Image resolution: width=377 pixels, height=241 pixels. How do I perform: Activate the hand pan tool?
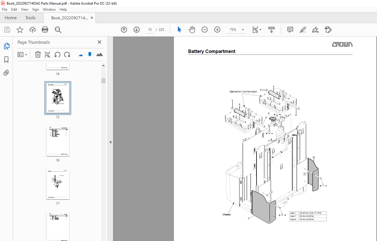[x=192, y=30]
